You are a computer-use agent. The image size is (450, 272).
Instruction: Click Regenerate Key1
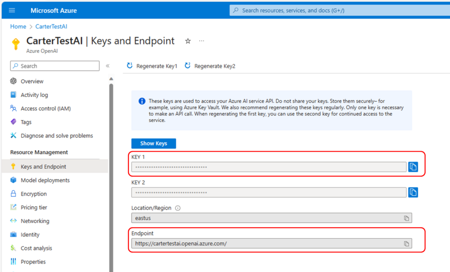[152, 66]
